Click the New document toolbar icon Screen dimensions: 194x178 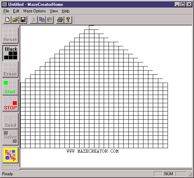(7, 20)
